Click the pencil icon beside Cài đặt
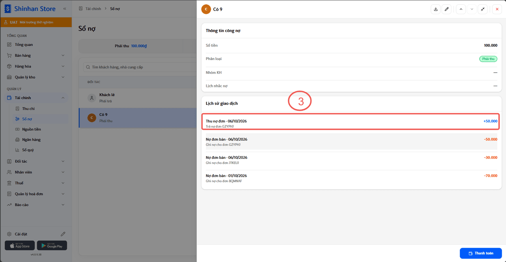The height and width of the screenshot is (262, 506). click(x=63, y=234)
